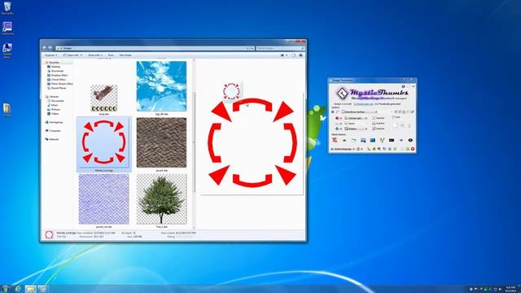Select the brown pavement texture thumbnail

pyautogui.click(x=161, y=142)
